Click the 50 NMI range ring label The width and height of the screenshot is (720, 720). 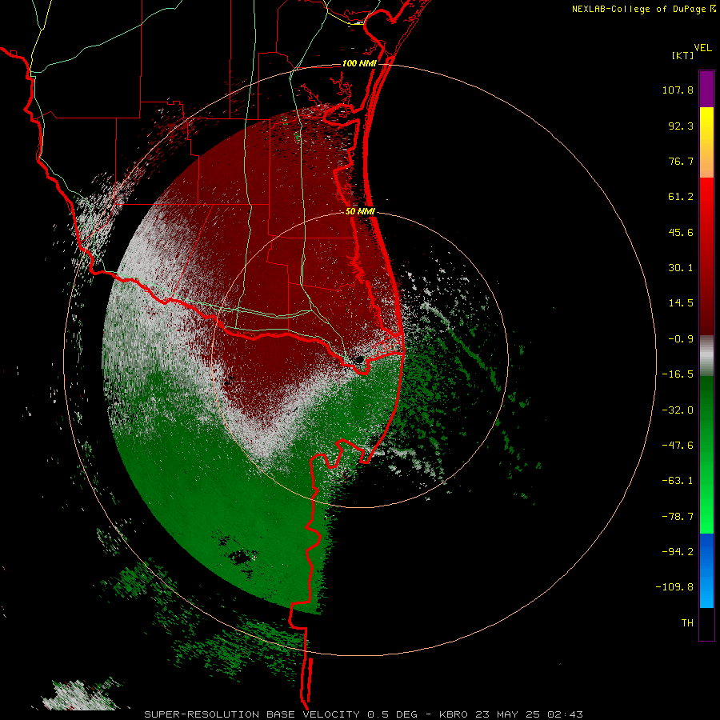(360, 211)
